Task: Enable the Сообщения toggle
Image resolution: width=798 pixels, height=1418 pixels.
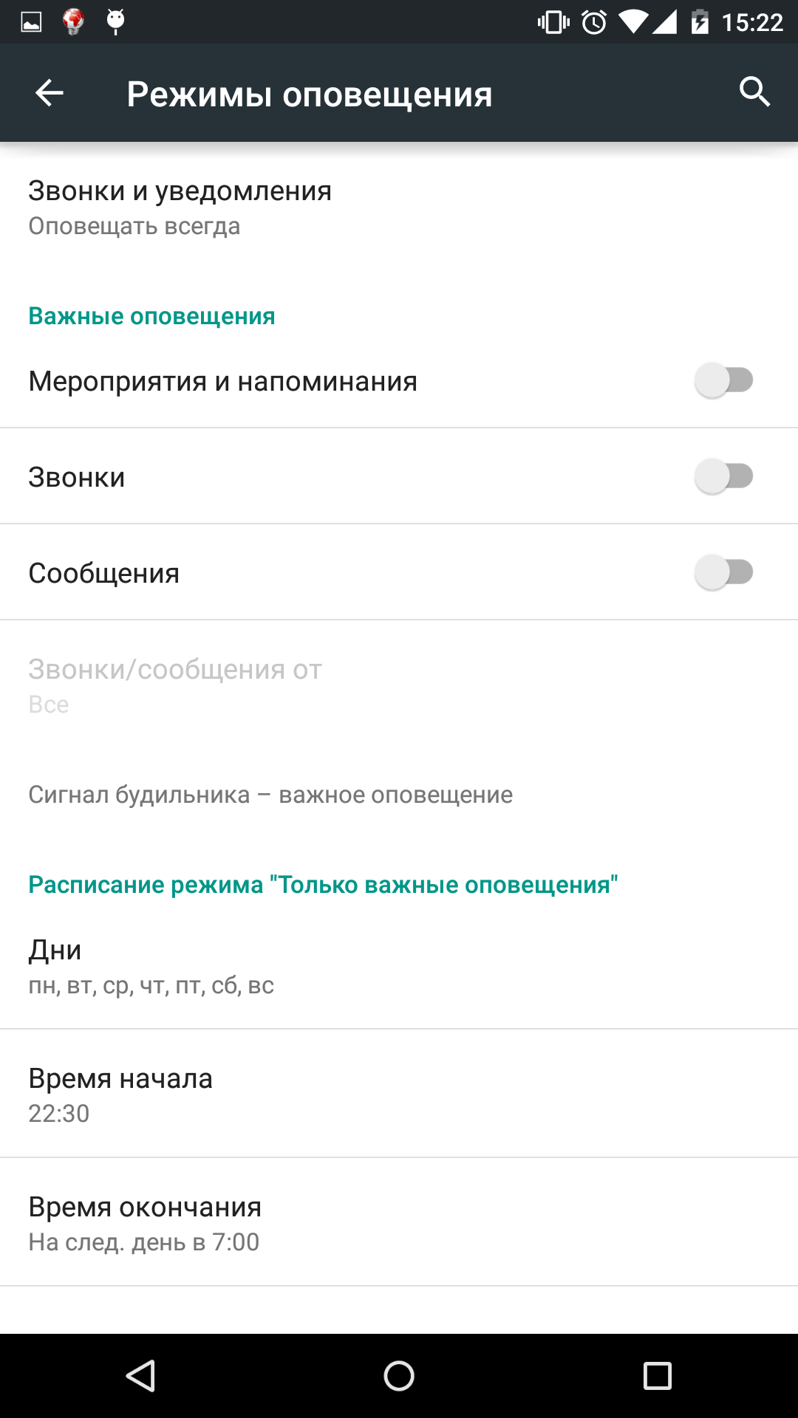Action: [725, 572]
